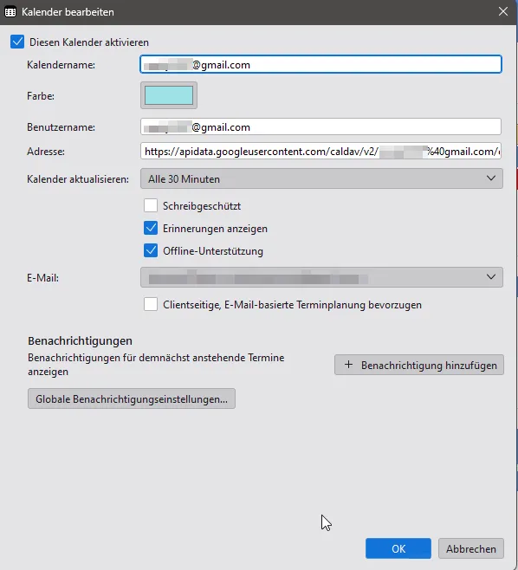Open the Kalender aktualisieren dropdown
This screenshot has width=518, height=570.
click(x=321, y=178)
